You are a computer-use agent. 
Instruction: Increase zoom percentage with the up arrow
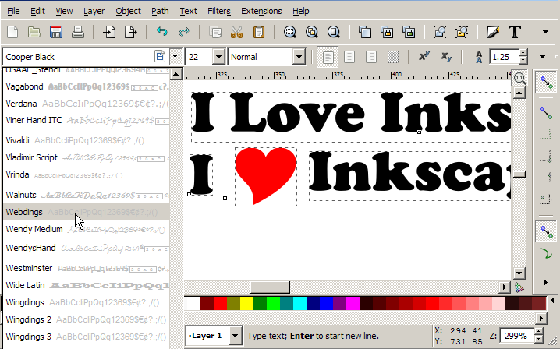tap(538, 332)
